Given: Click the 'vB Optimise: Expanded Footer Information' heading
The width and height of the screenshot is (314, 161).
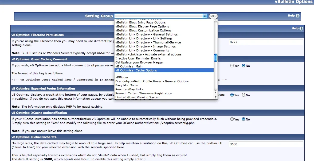Looking at the screenshot, I should pos(43,88).
